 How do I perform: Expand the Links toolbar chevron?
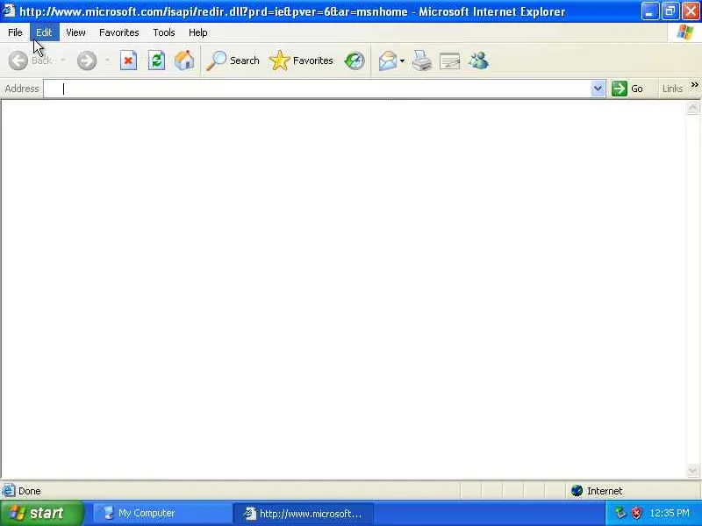(694, 84)
